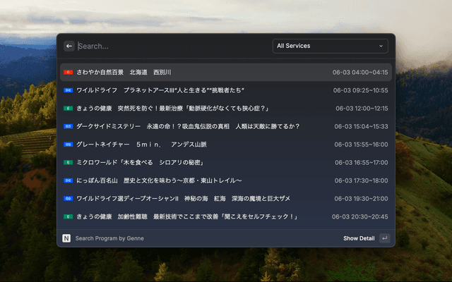Click the blue channel icon beside ワイルドライフ プラネットアースIII
This screenshot has width=452, height=282.
(x=68, y=90)
